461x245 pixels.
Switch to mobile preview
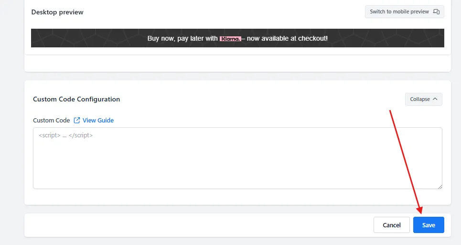404,12
